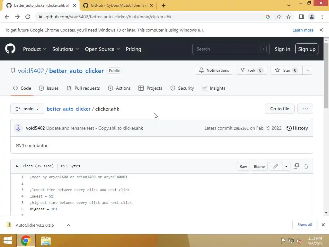Close the downloads bar

pyautogui.click(x=323, y=225)
